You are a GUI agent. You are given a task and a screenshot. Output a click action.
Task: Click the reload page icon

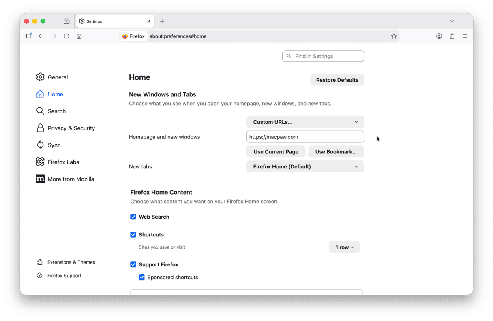click(66, 36)
